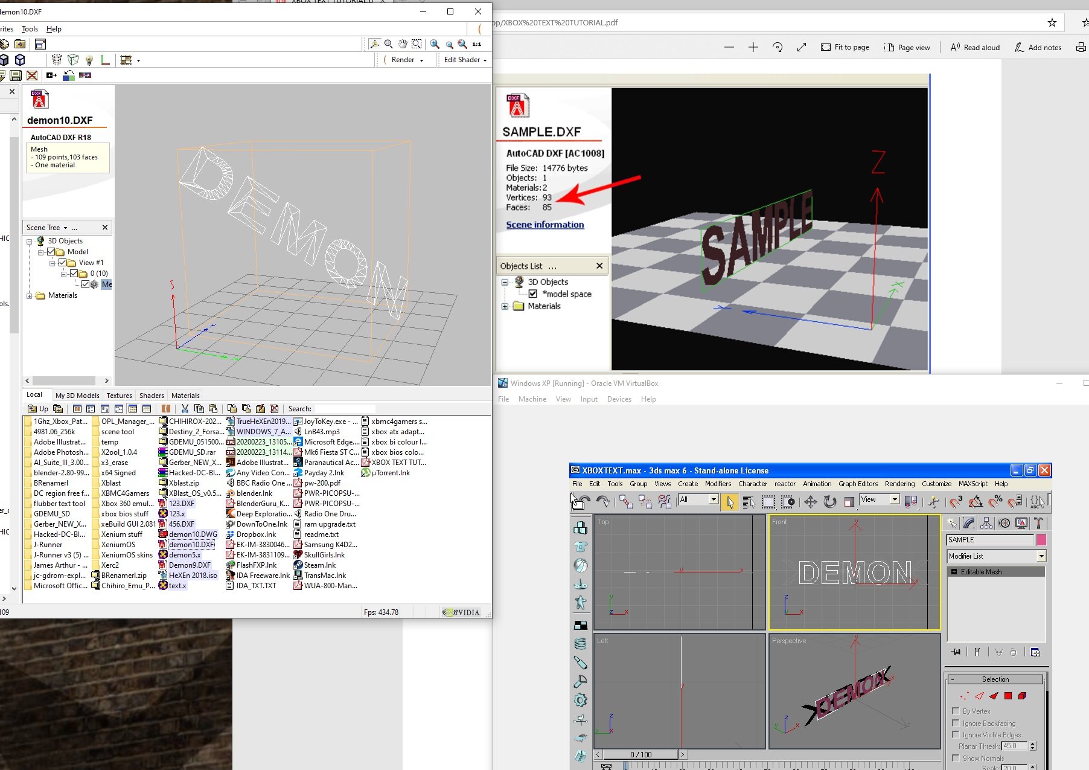Toggle the Ignore Backfacing checkbox
Image resolution: width=1089 pixels, height=770 pixels.
[x=956, y=723]
